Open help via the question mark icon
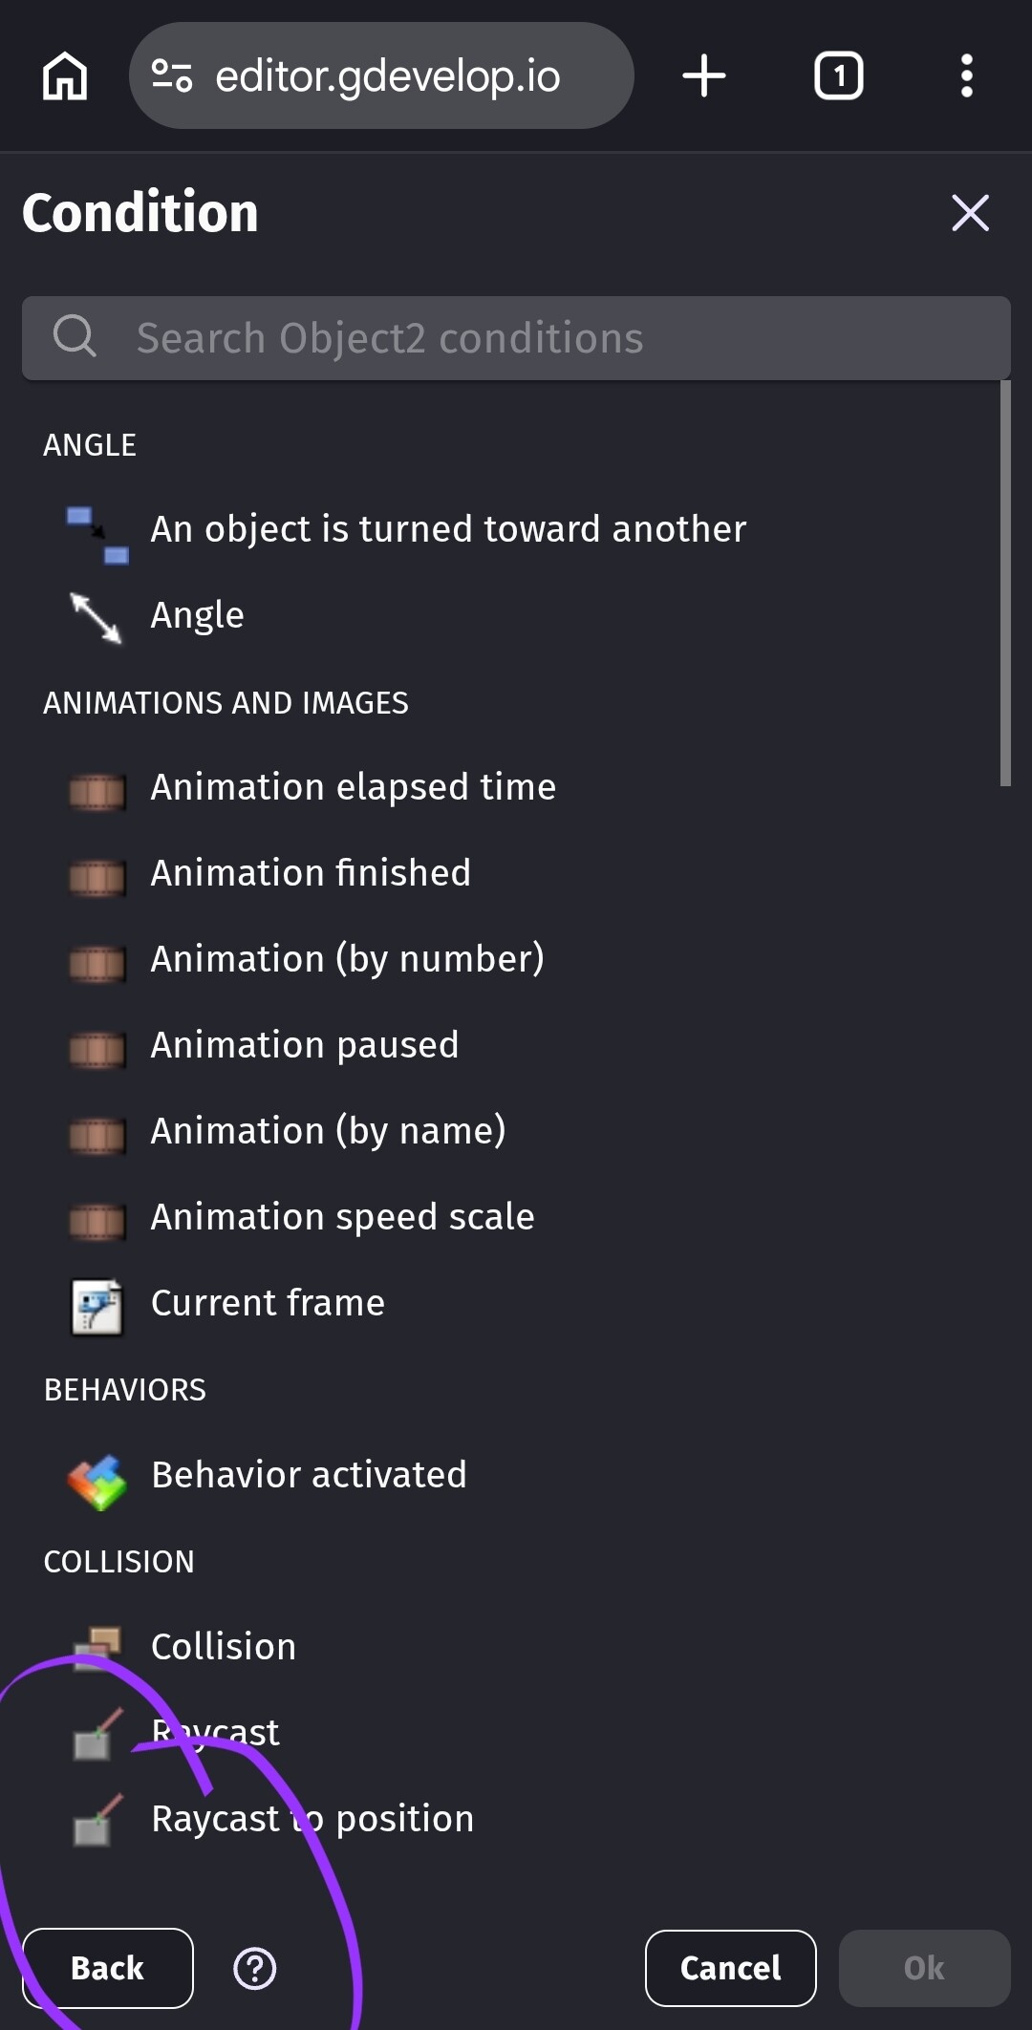 click(x=255, y=1969)
